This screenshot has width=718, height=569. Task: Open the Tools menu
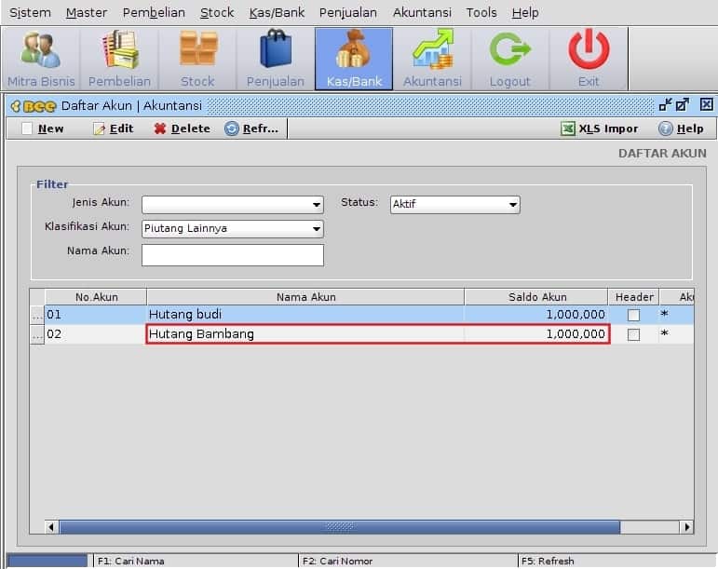coord(481,13)
